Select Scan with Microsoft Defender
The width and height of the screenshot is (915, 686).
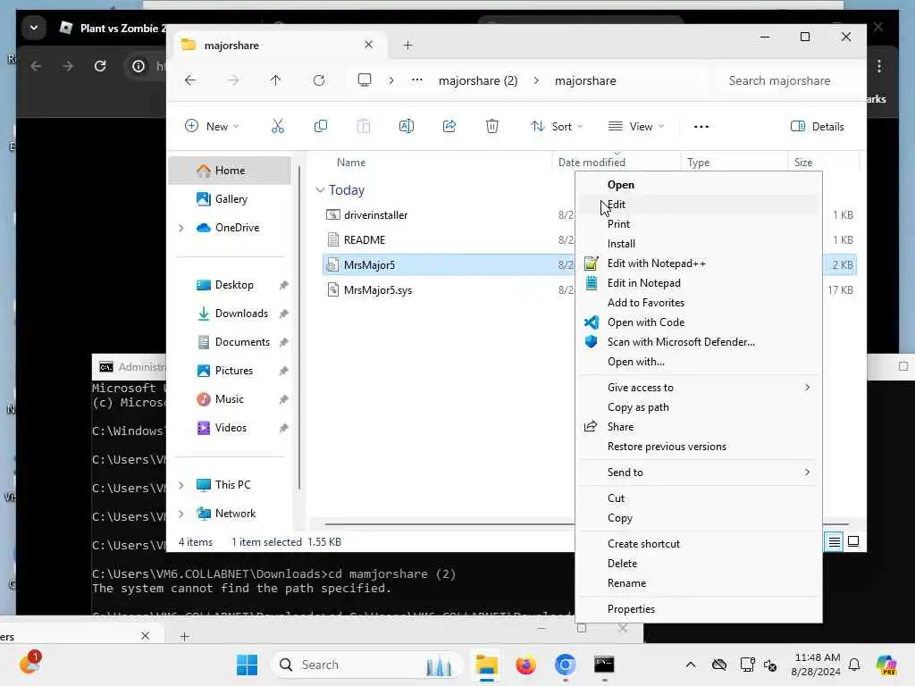tap(699, 342)
